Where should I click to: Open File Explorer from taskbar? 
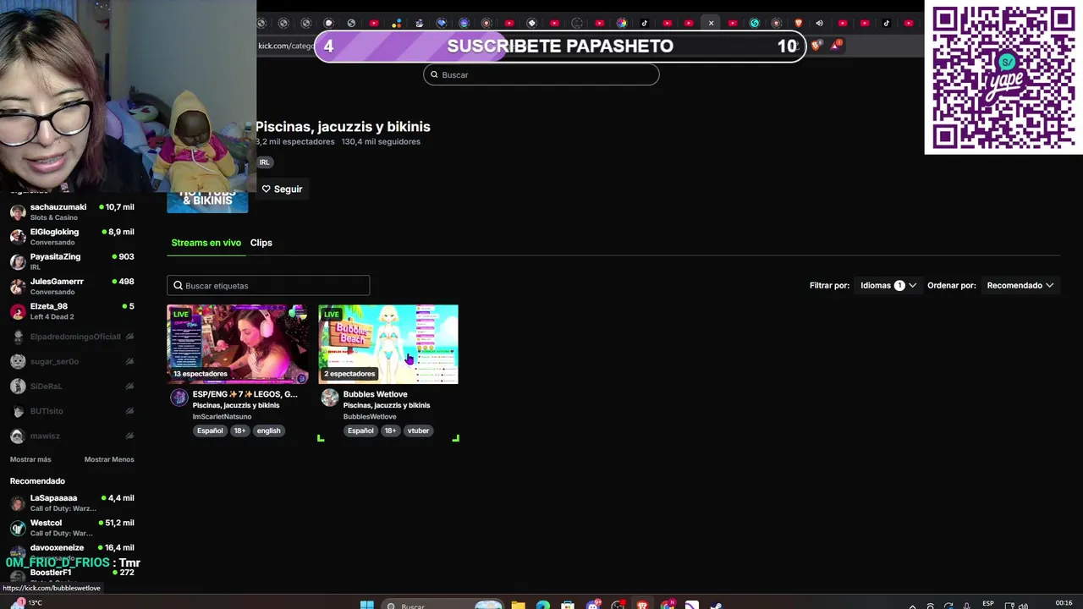pyautogui.click(x=518, y=605)
